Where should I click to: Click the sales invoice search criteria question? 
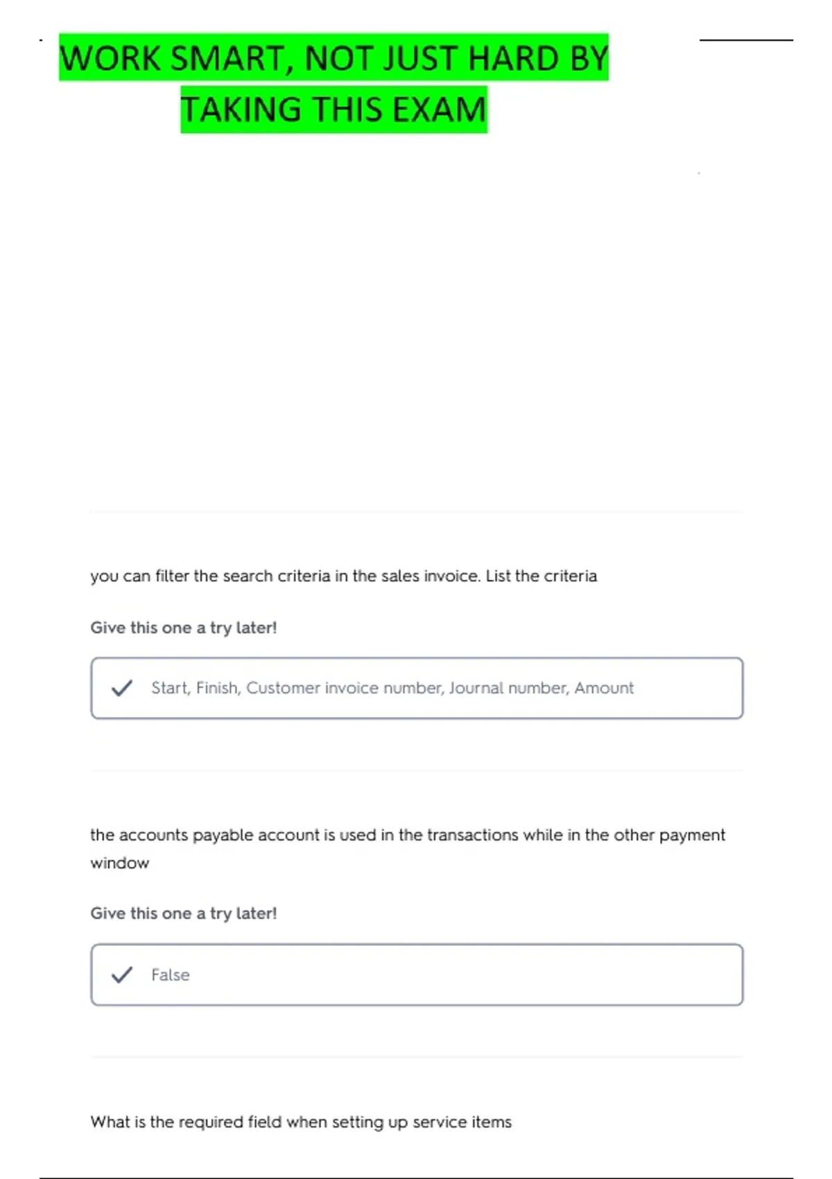point(343,576)
